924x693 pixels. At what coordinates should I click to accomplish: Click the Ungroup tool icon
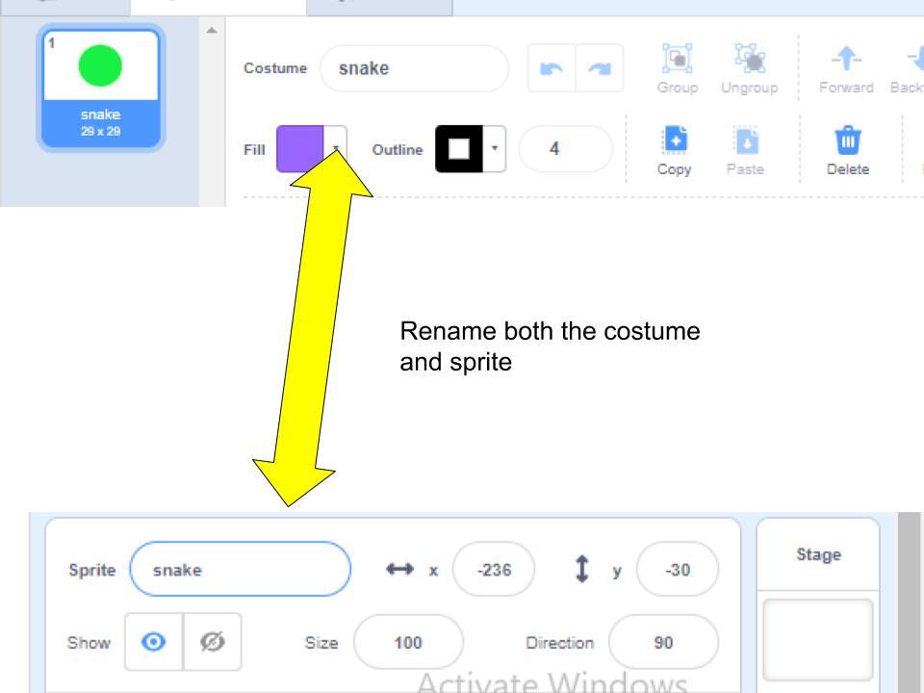(x=750, y=59)
